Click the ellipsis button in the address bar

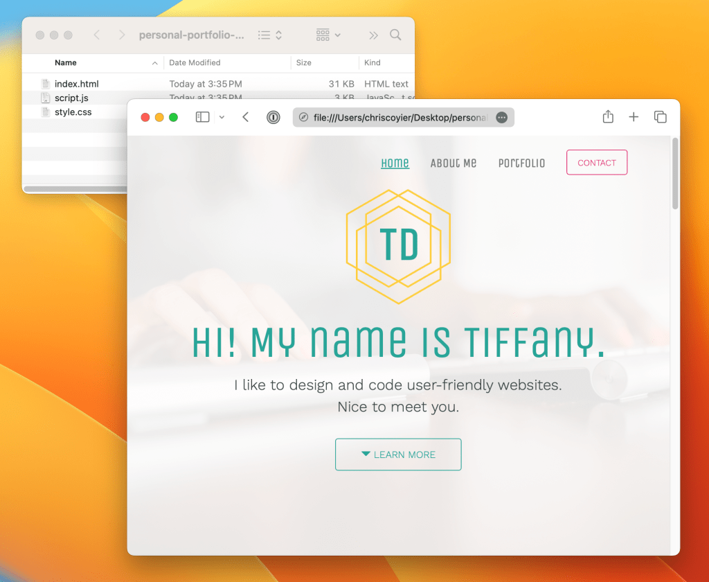502,118
